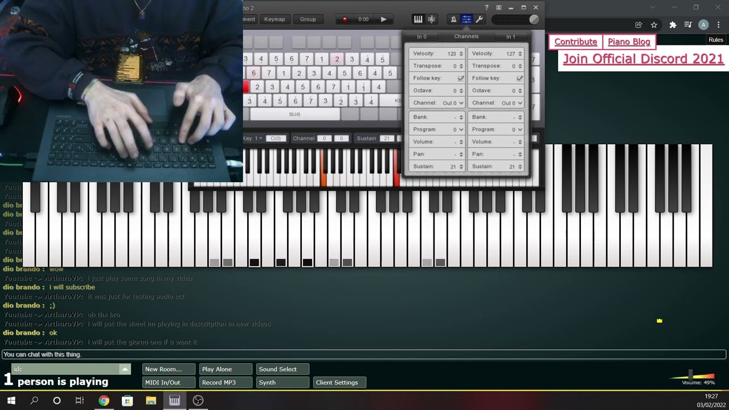Open the browser media control icon
Viewport: 729px width, 410px height.
click(688, 25)
